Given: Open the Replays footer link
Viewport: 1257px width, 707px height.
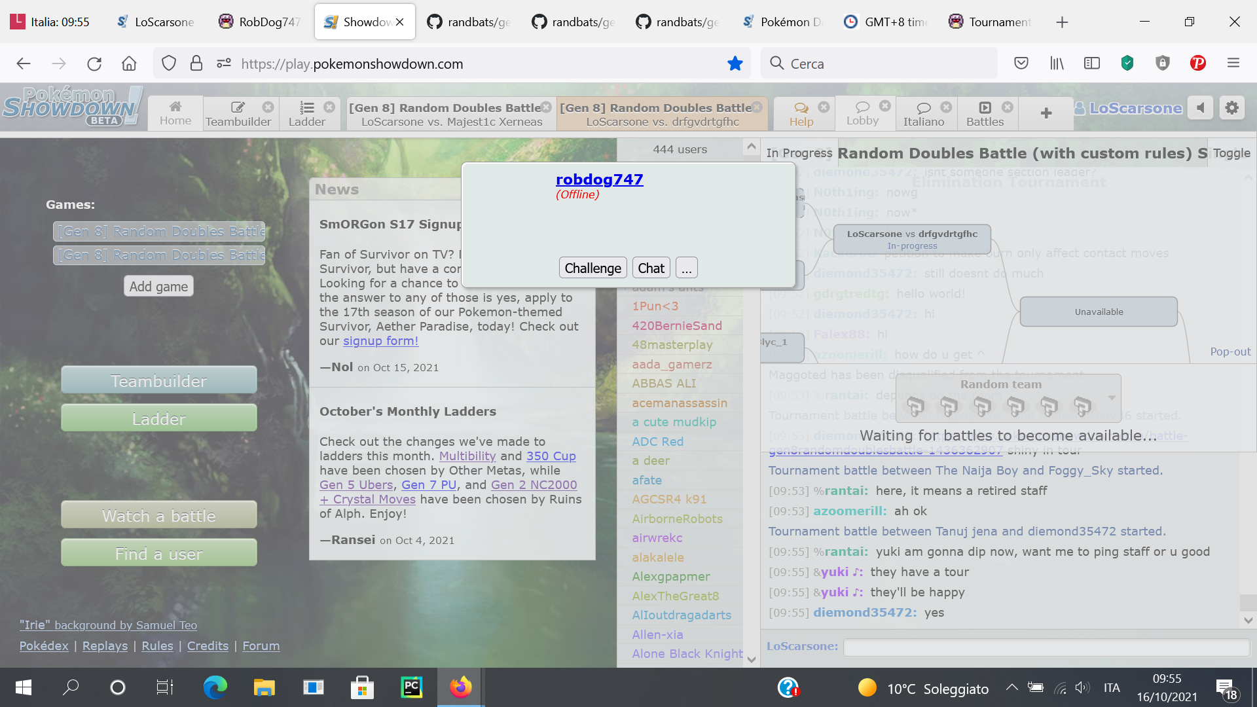Looking at the screenshot, I should (105, 645).
